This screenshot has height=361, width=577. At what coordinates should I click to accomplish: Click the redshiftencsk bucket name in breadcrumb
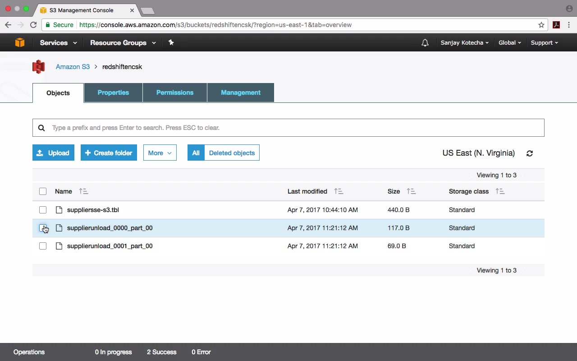[x=122, y=67]
